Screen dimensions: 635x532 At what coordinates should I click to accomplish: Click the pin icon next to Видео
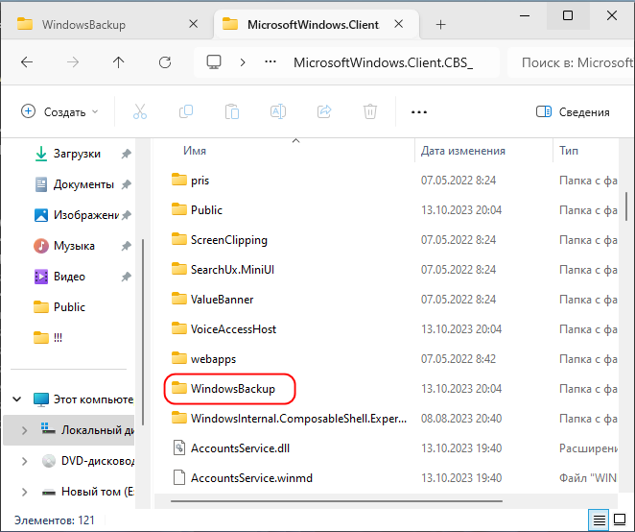127,277
